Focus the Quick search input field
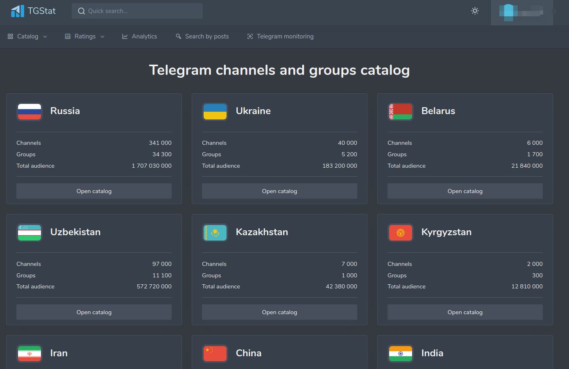This screenshot has width=569, height=369. (137, 11)
